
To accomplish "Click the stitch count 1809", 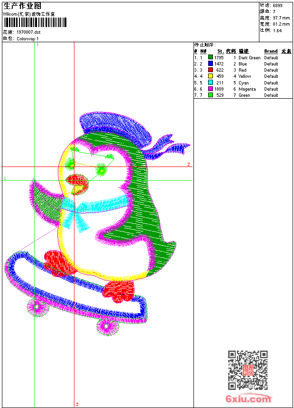I will click(219, 89).
